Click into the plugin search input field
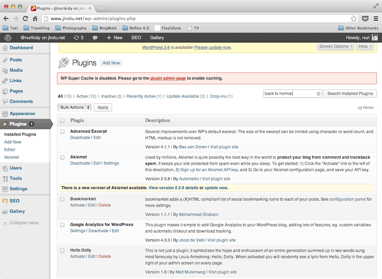Image resolution: width=382 pixels, height=279 pixels. (x=289, y=94)
